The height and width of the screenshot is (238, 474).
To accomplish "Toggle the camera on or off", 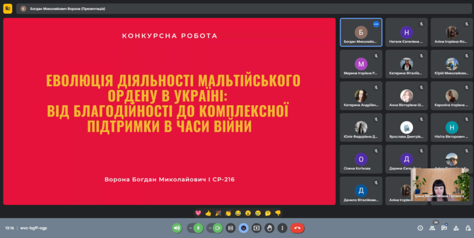I will click(x=218, y=228).
